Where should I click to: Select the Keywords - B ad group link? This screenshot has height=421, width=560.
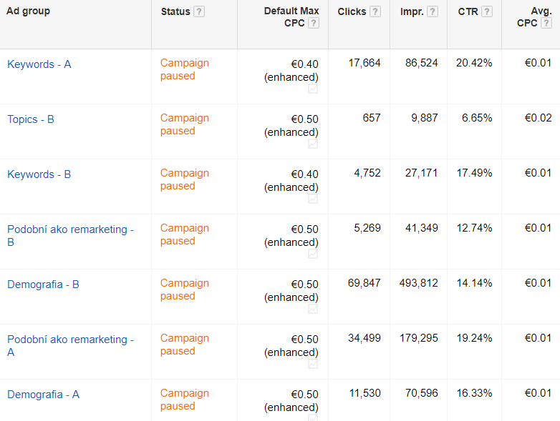click(39, 174)
